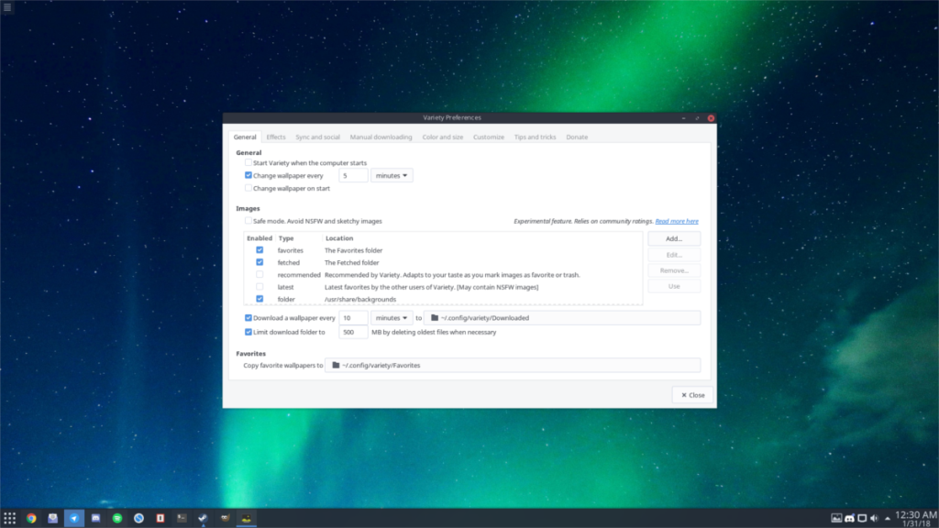939x528 pixels.
Task: Click the Add button for image sources
Action: [x=674, y=237]
